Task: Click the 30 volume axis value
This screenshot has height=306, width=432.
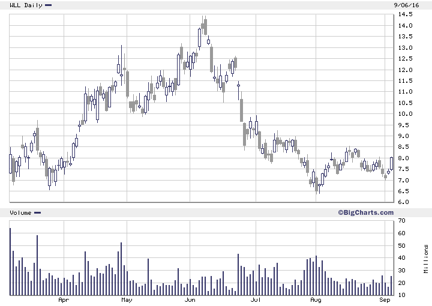Action: tap(401, 271)
